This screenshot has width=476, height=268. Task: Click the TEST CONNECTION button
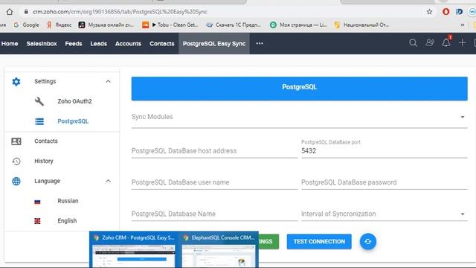coord(319,241)
